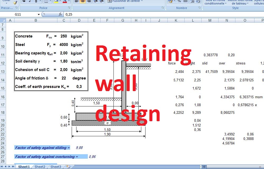Viewport: 264px width, 169px height.
Task: Apply the percentage number format
Action: coord(179,2)
